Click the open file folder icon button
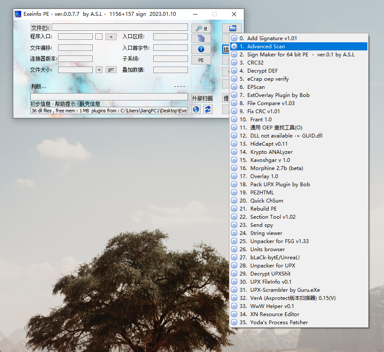The width and height of the screenshot is (384, 352). pyautogui.click(x=232, y=28)
